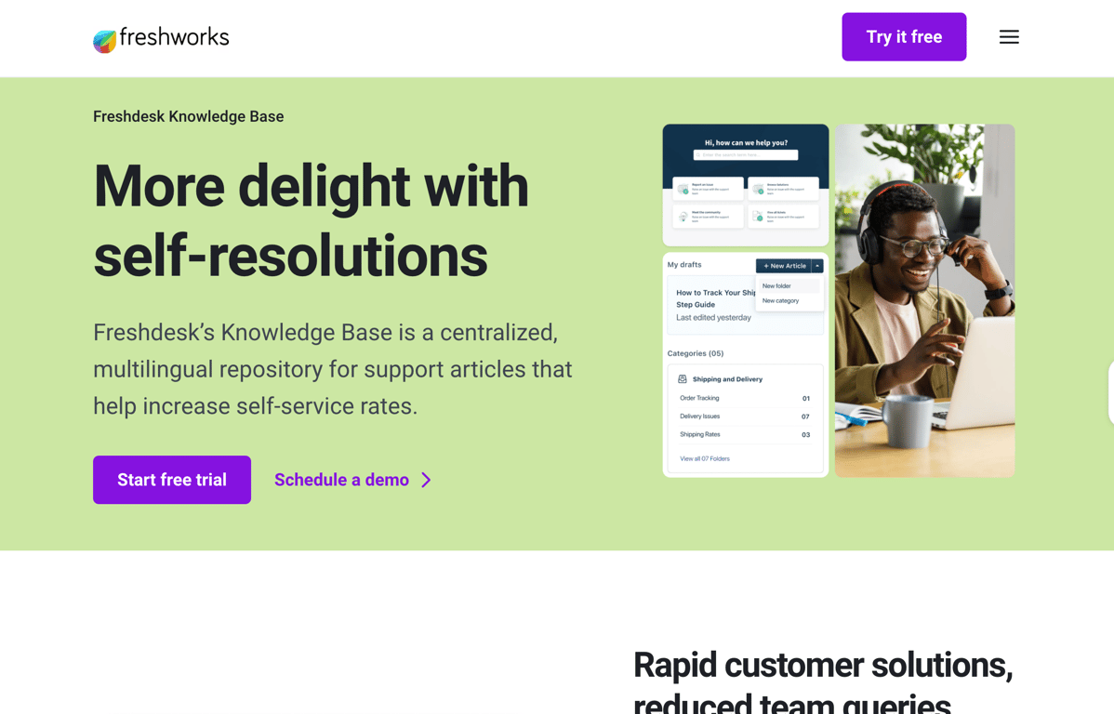Click the Shipping and Delivery category icon
The height and width of the screenshot is (714, 1114).
pyautogui.click(x=682, y=378)
